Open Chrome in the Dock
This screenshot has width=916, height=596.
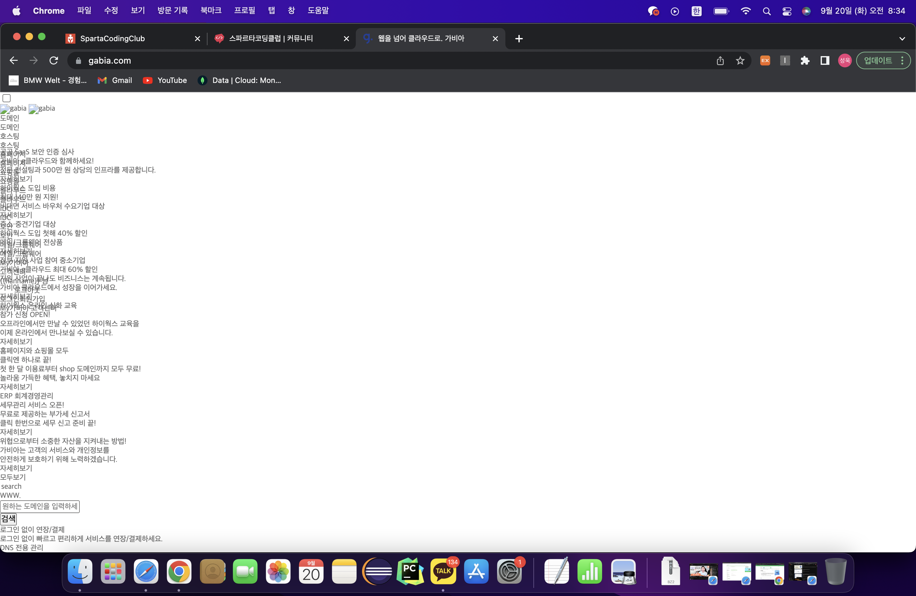point(179,571)
